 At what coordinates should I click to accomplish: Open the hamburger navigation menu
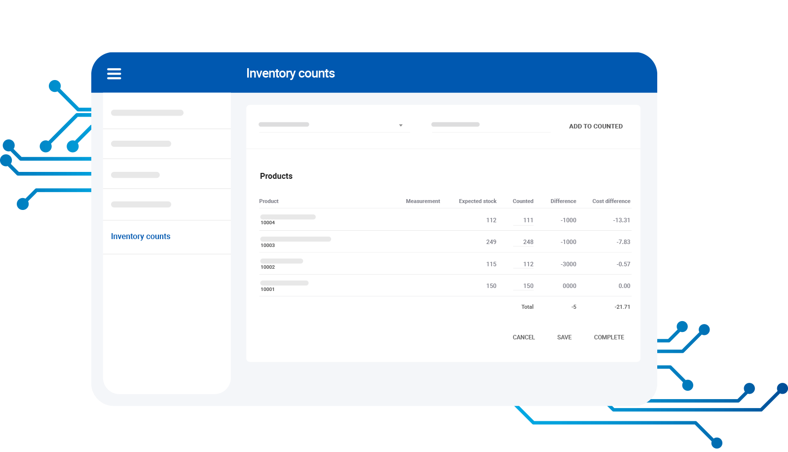(x=114, y=74)
